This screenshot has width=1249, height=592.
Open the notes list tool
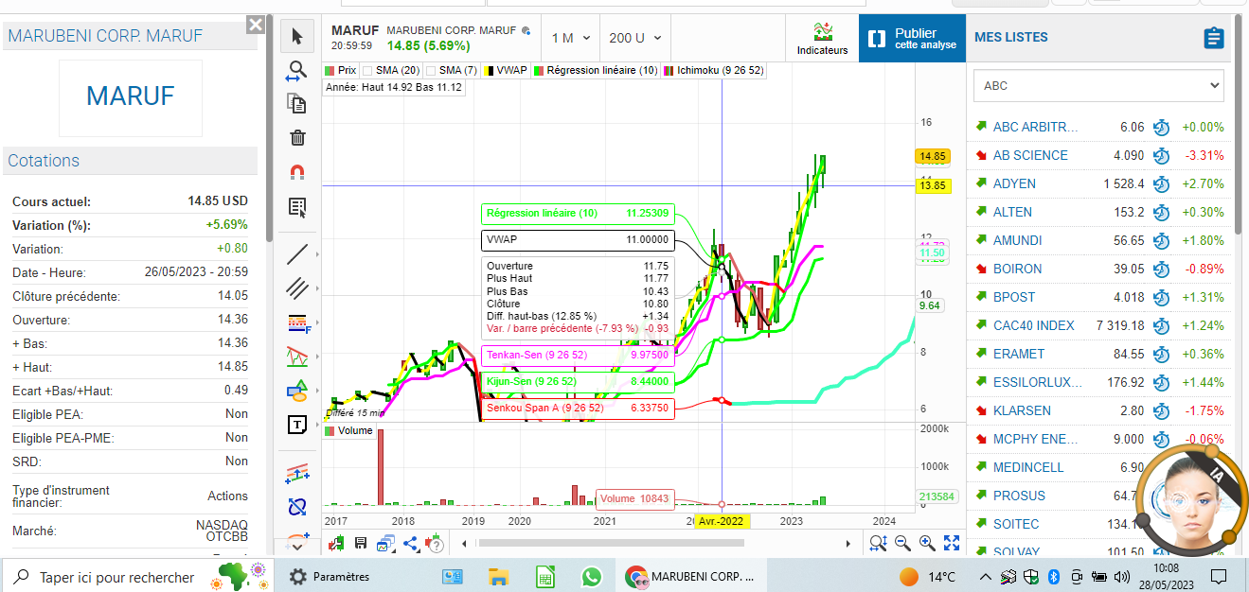click(297, 207)
